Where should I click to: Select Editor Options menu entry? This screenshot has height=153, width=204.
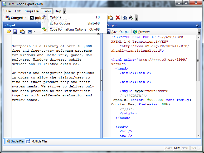pyautogui.click(x=74, y=23)
